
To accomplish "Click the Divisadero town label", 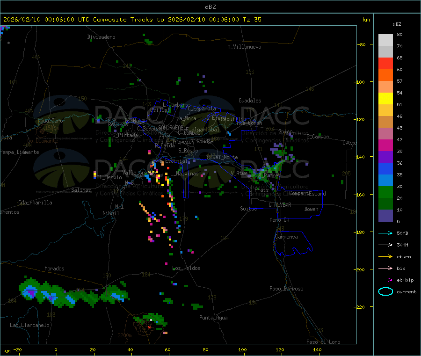I will 101,37.
